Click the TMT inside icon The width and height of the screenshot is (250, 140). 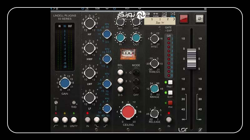147,15
